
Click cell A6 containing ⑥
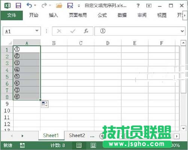[27, 83]
